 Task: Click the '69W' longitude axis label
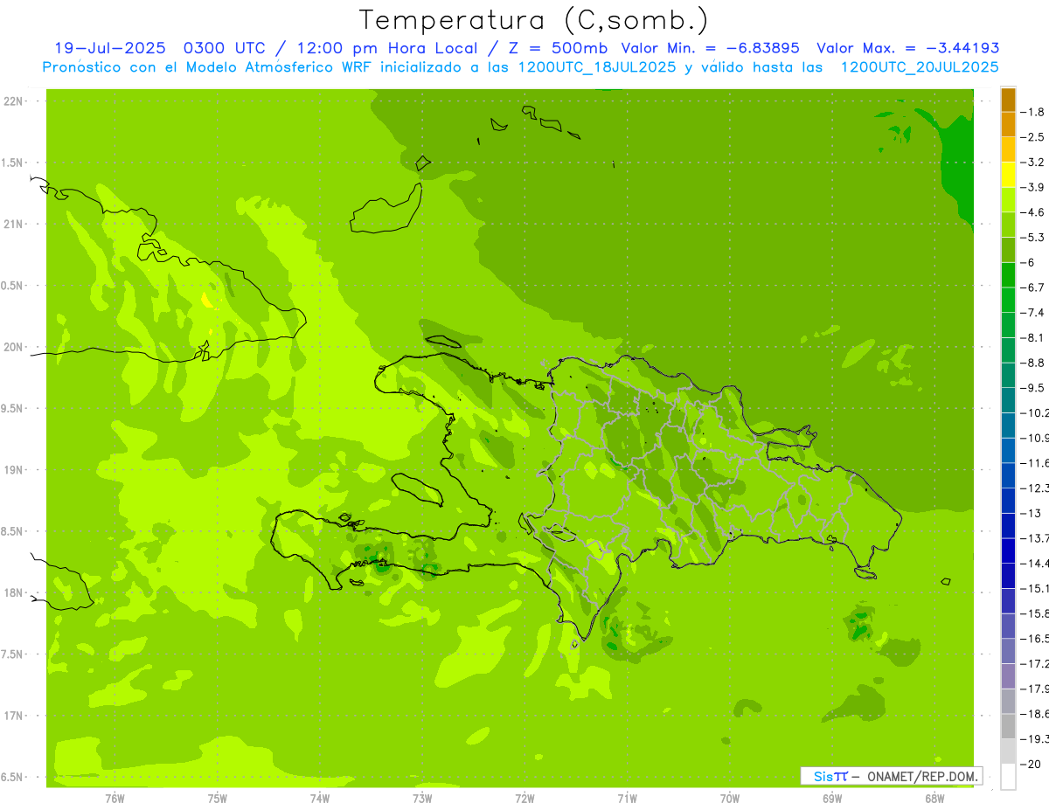click(x=832, y=799)
